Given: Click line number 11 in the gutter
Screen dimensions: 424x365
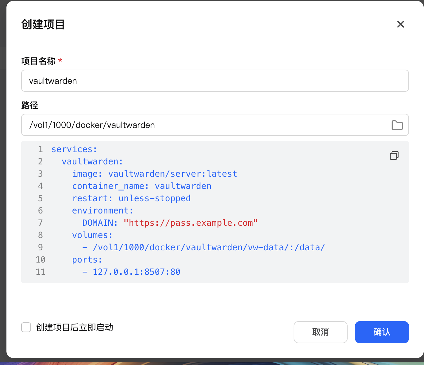Looking at the screenshot, I should [40, 272].
